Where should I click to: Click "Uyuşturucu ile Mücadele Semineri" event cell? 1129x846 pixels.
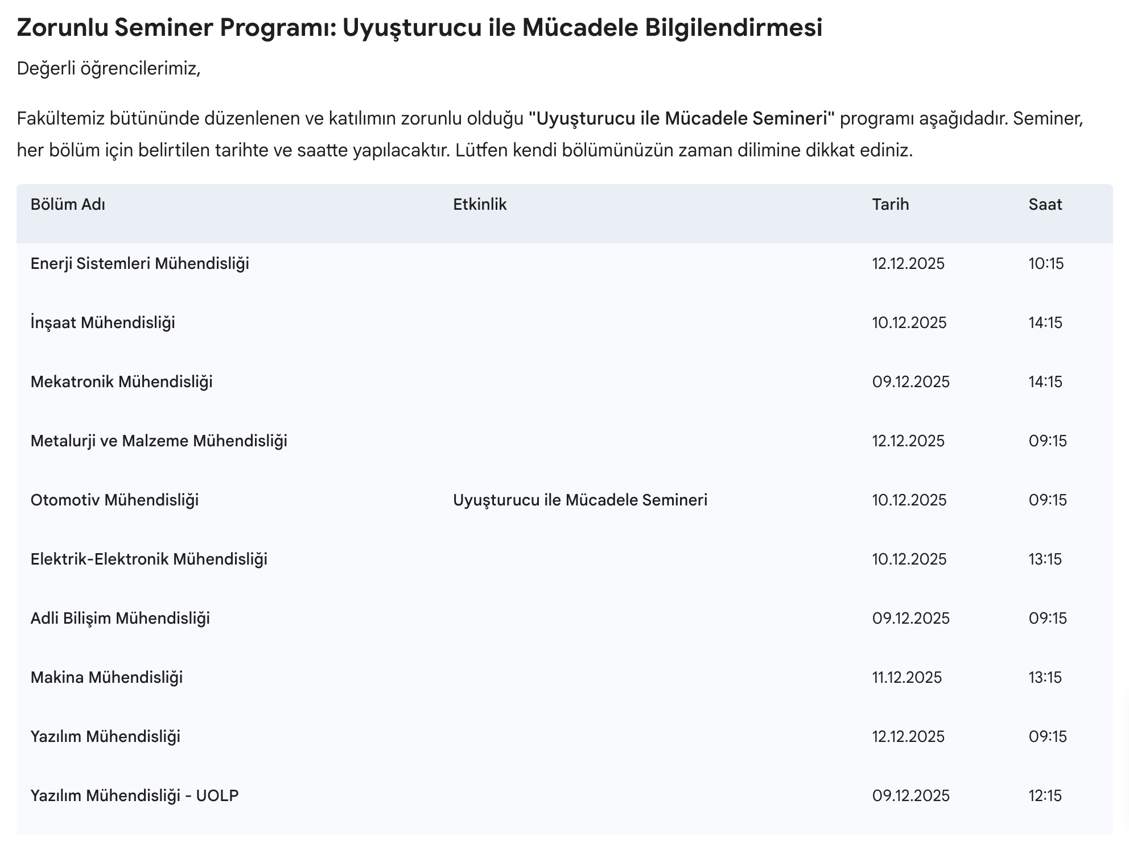[x=580, y=500]
